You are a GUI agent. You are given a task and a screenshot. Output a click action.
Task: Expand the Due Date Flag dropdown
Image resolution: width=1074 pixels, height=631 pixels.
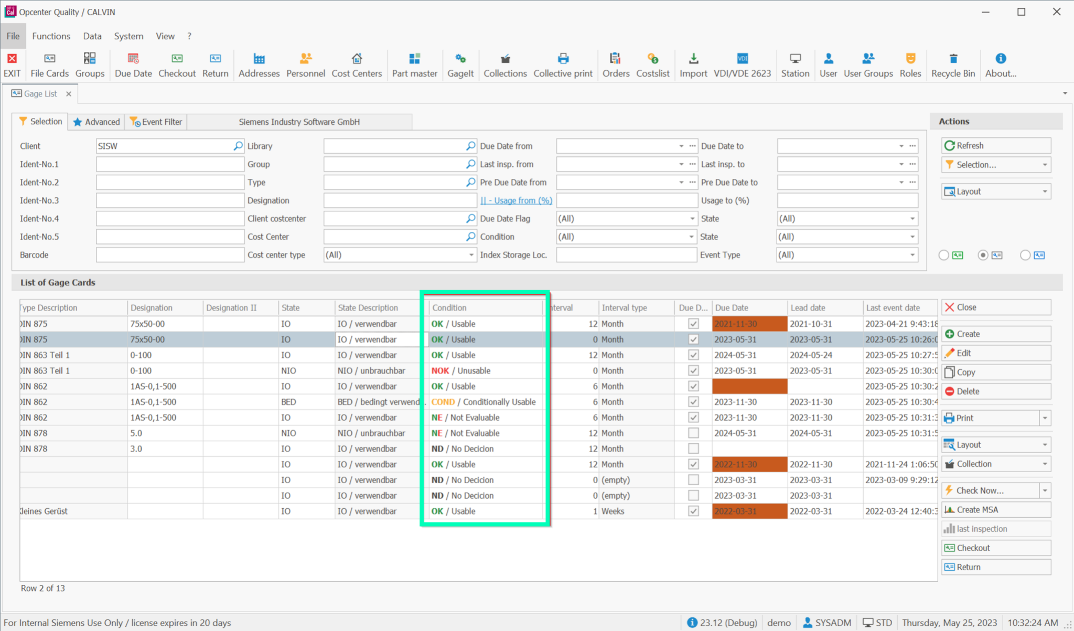(x=691, y=218)
